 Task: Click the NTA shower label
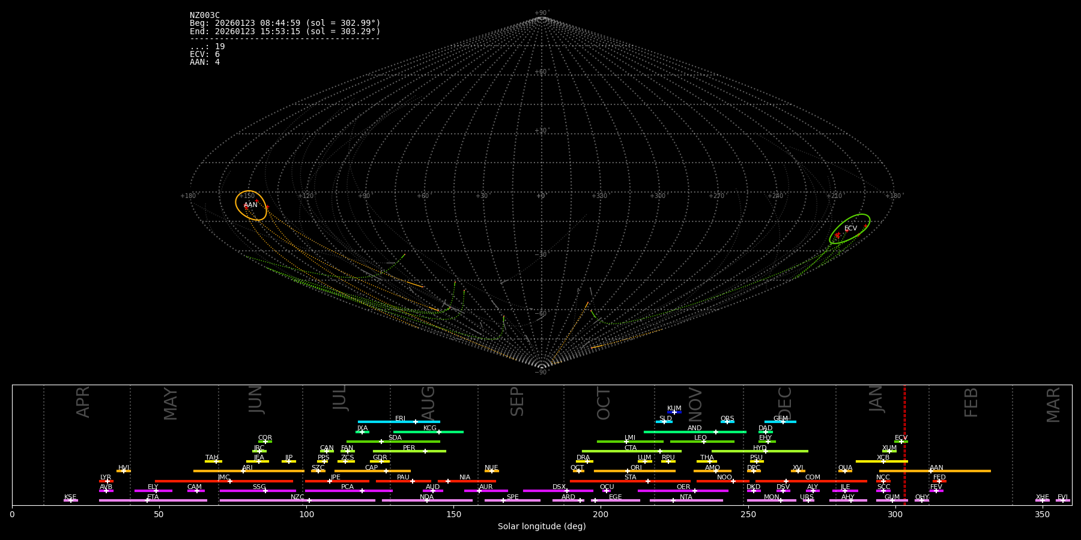coord(686,497)
